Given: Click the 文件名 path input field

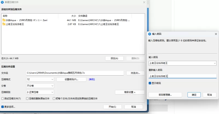Looking at the screenshot, I should [75, 73].
